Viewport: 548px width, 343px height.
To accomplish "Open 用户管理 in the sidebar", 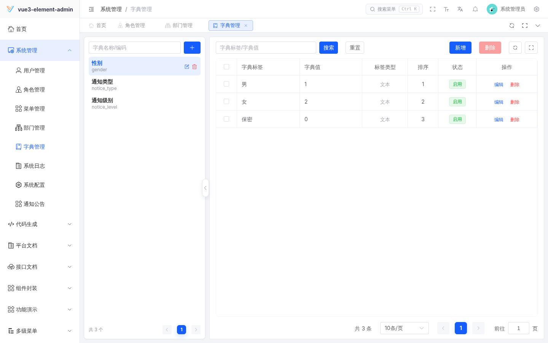I will 40,71.
